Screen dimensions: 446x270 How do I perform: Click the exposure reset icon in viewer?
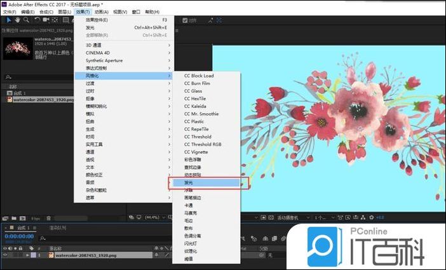point(370,217)
